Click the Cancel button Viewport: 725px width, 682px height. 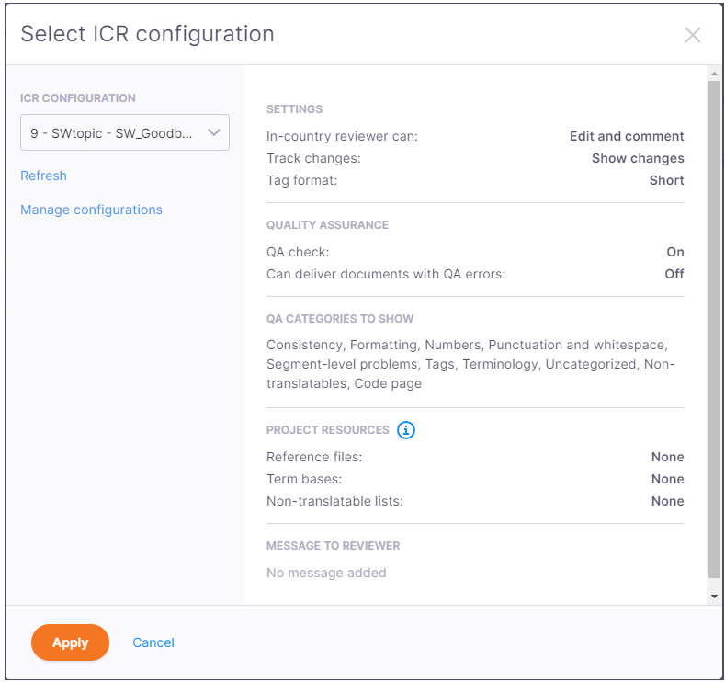click(x=153, y=642)
